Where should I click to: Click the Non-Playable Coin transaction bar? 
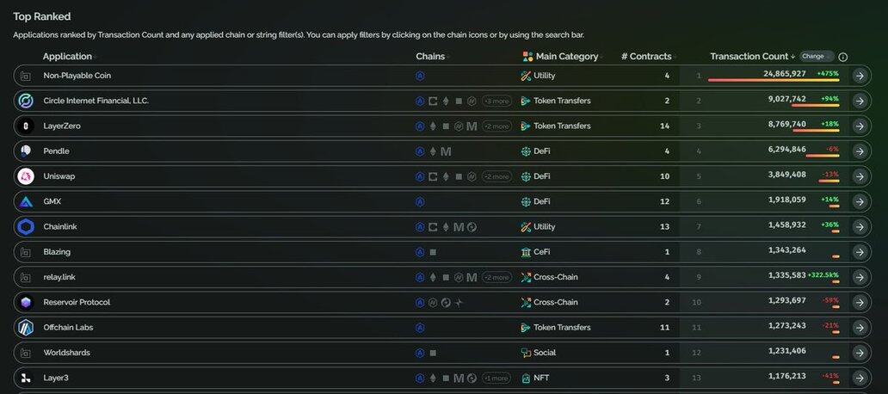click(774, 80)
